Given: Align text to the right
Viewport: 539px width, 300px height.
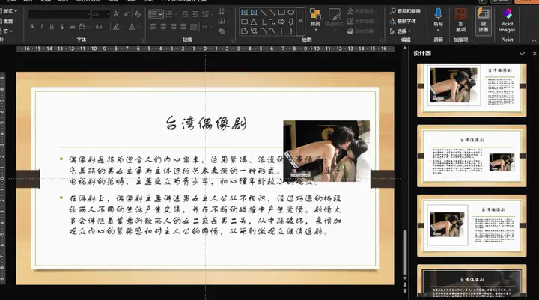Looking at the screenshot, I should tap(173, 26).
